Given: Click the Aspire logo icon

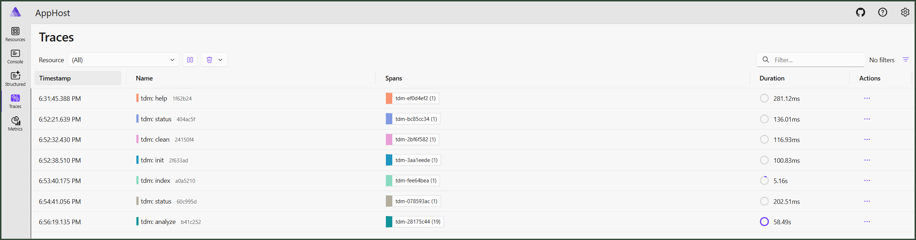Looking at the screenshot, I should (x=15, y=13).
